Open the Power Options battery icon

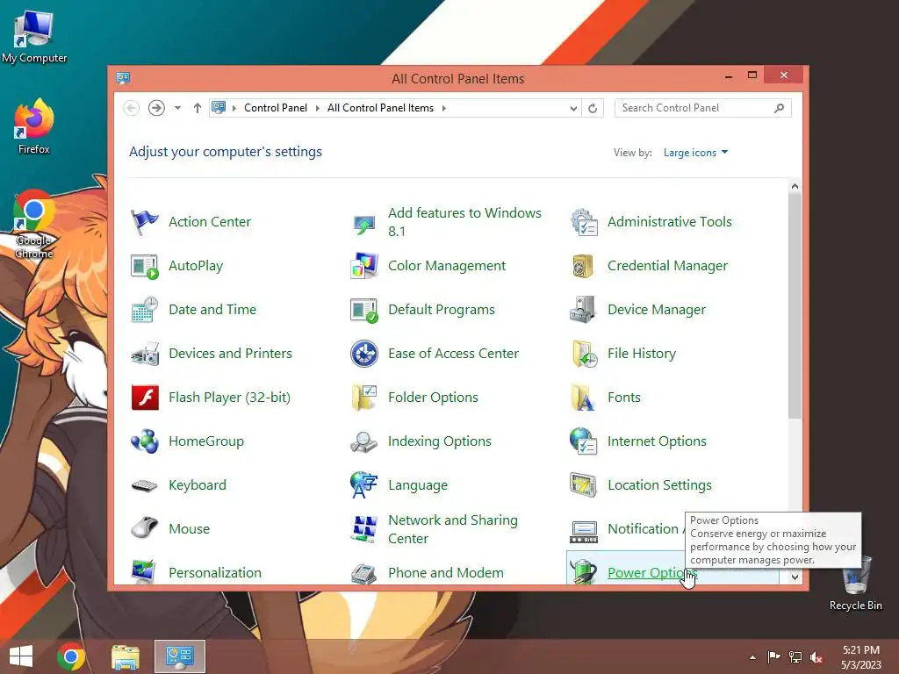[x=584, y=570]
